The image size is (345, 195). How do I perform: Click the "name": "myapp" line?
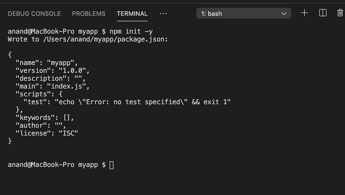point(47,63)
